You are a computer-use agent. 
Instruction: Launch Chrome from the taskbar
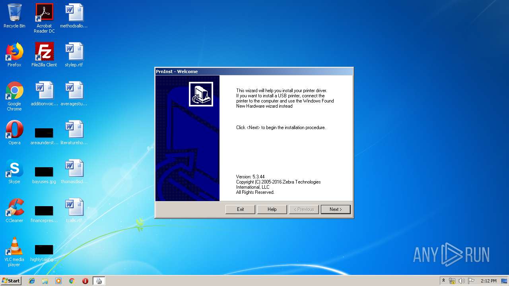coord(72,281)
